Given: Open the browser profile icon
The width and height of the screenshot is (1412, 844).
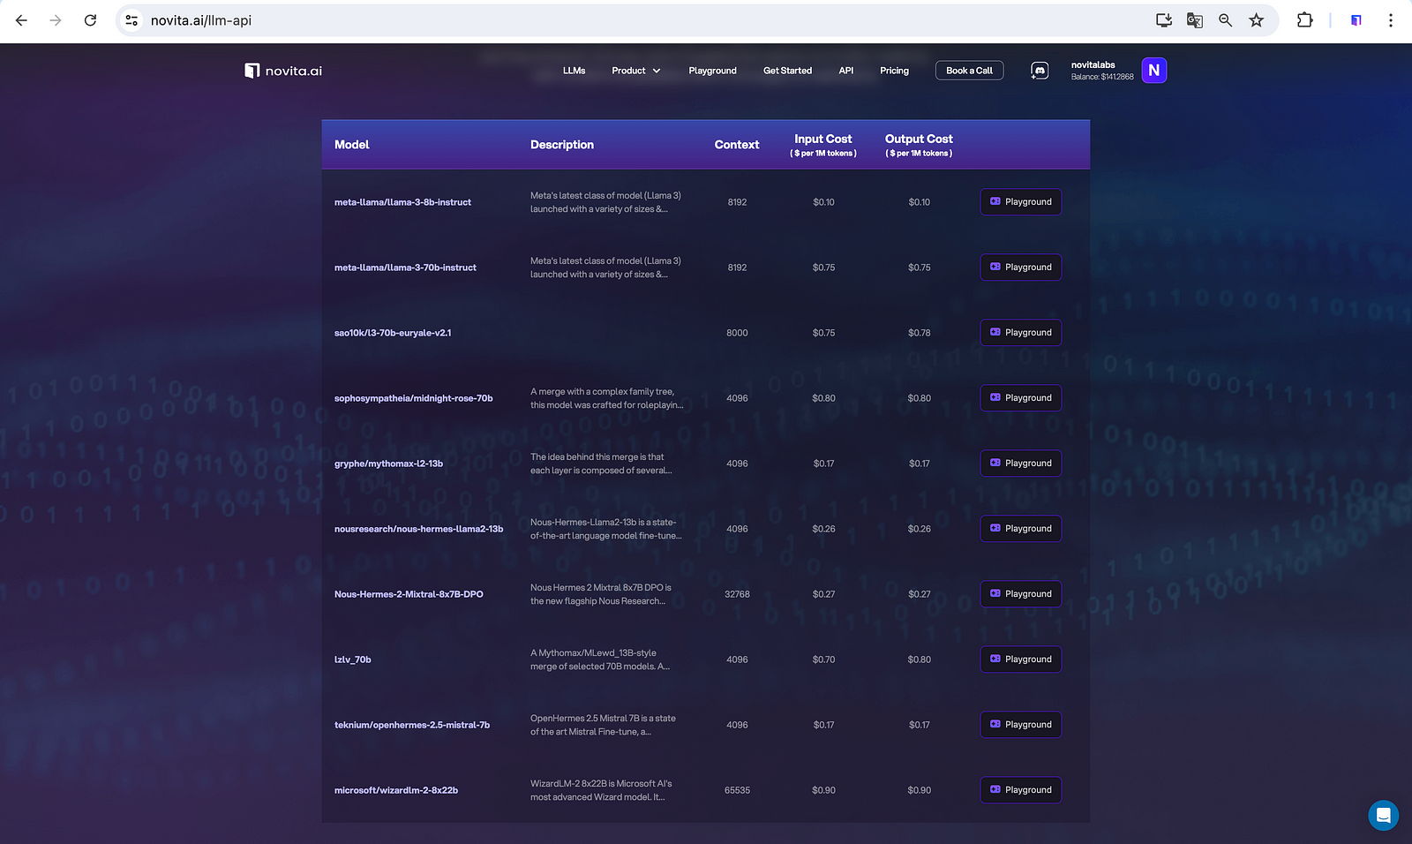Looking at the screenshot, I should coord(1356,20).
